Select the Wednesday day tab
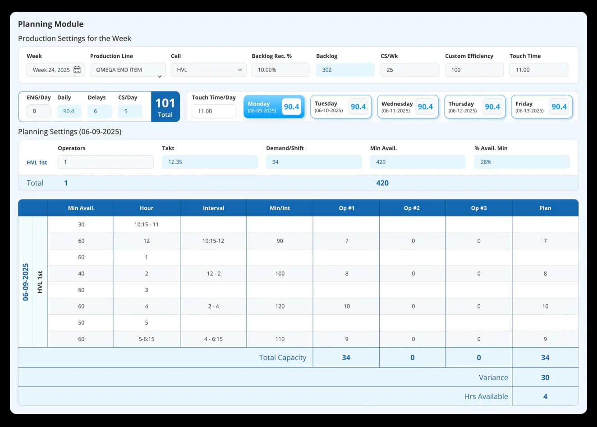Screen dimensions: 597x427 click(408, 107)
